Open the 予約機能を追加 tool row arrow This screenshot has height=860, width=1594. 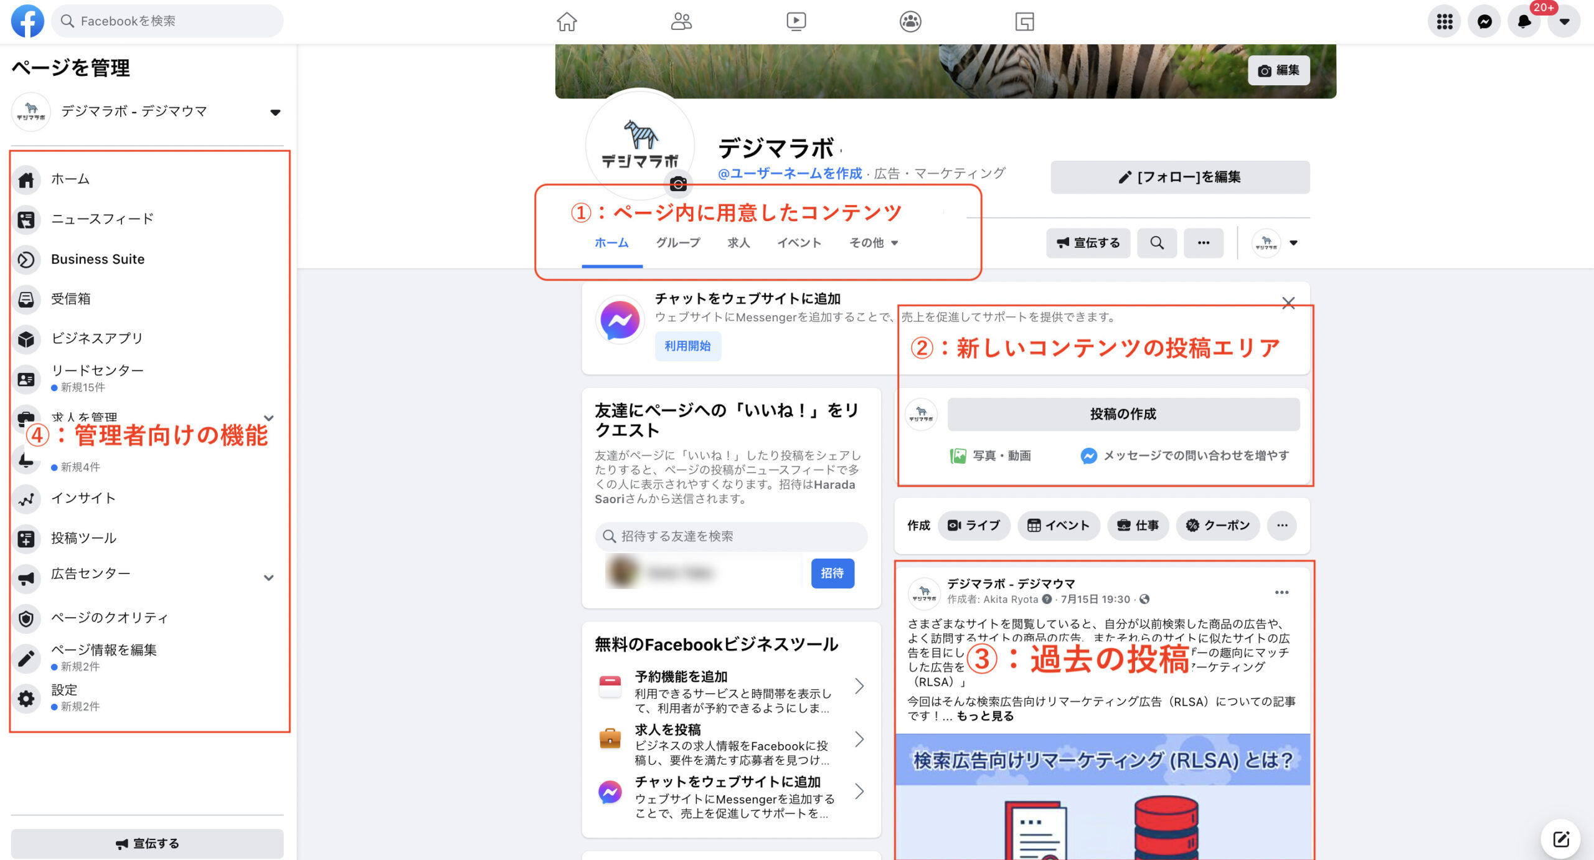click(859, 686)
